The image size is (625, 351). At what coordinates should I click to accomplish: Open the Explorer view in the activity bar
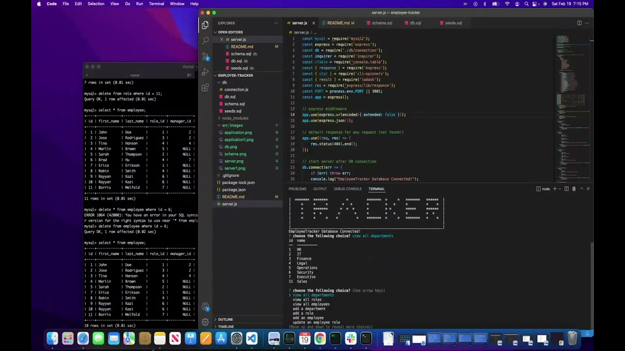coord(205,25)
